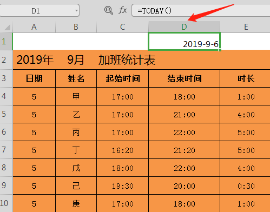This screenshot has width=270, height=212.
Task: Click empty cell E1
Action: tap(245, 42)
